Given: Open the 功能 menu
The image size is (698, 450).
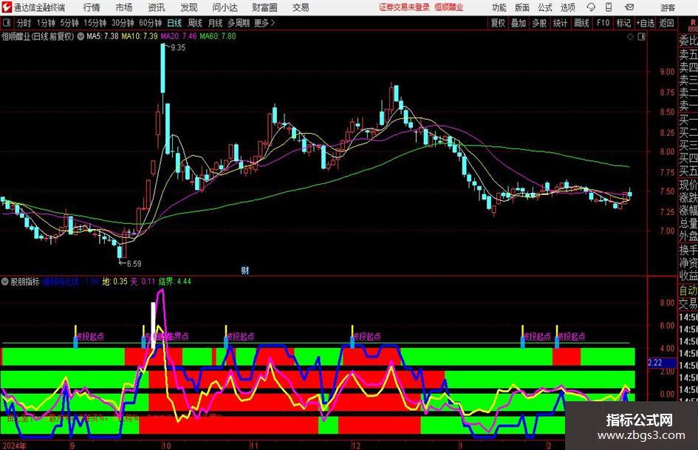Looking at the screenshot, I should [499, 7].
